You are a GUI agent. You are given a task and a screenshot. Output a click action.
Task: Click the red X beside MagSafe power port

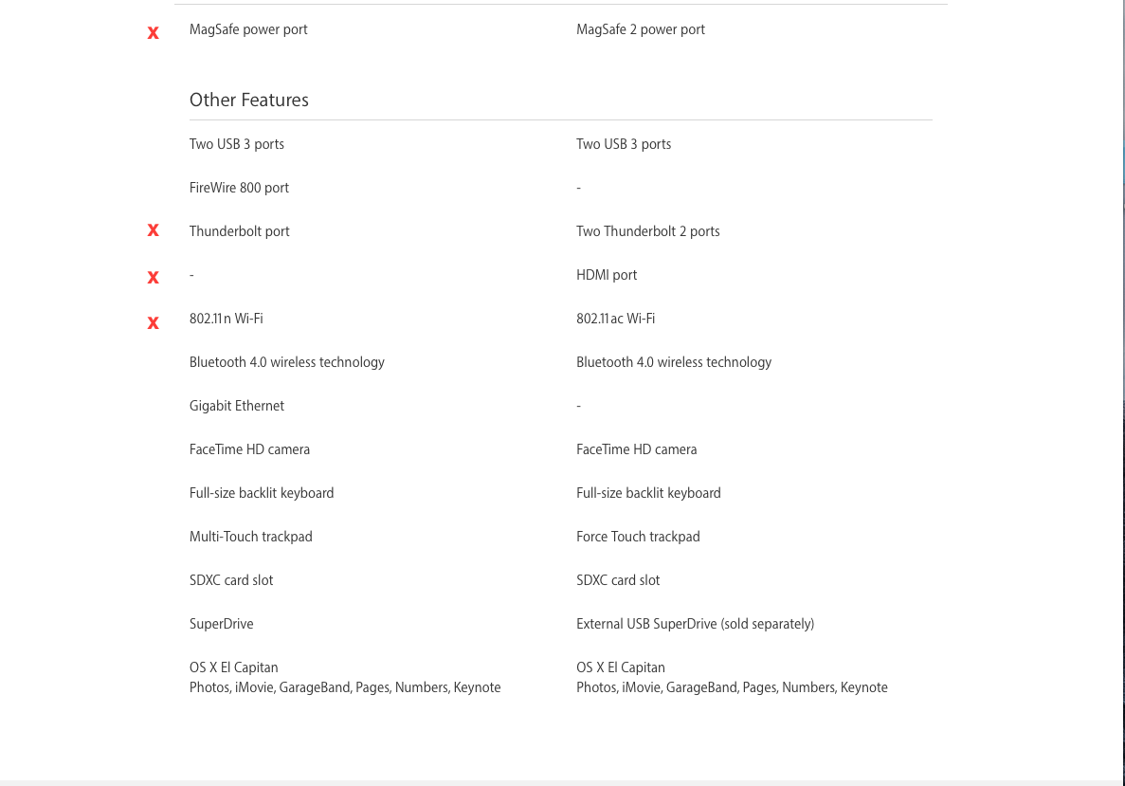pyautogui.click(x=154, y=33)
